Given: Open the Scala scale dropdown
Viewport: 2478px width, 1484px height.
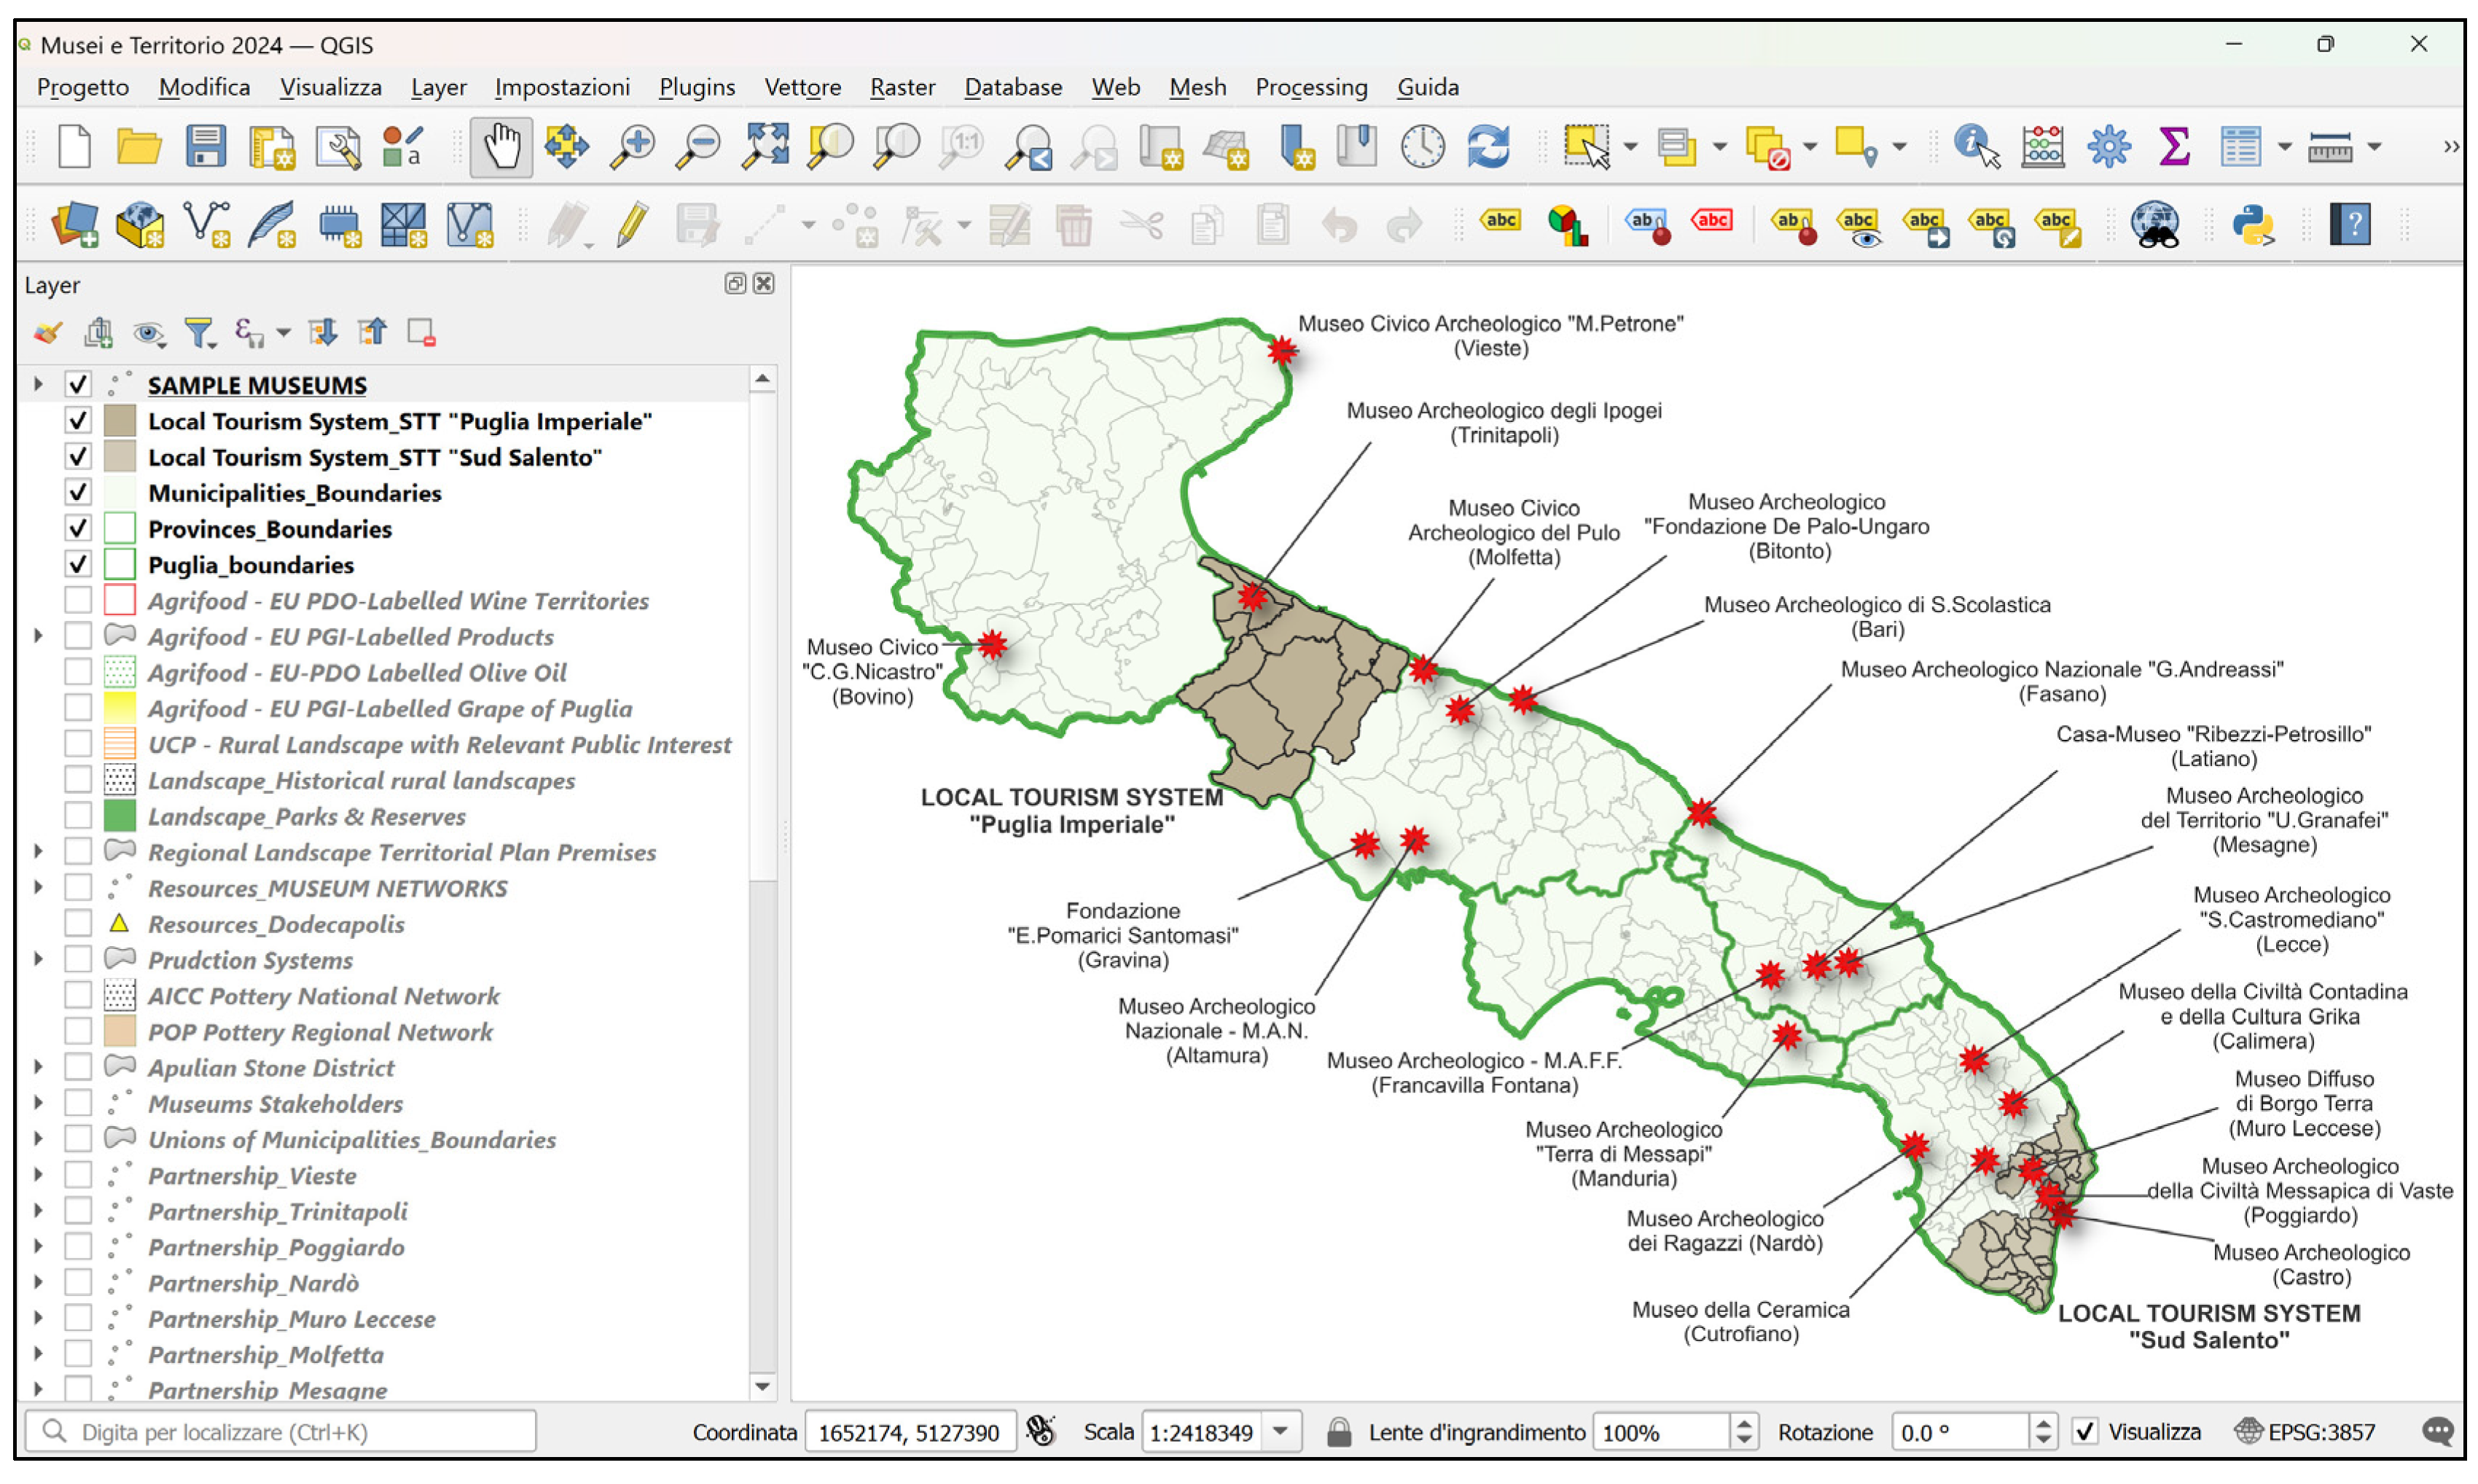Looking at the screenshot, I should pos(1281,1432).
